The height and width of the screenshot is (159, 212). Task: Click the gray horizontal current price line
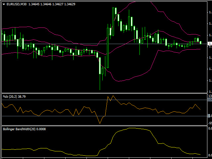(83, 44)
